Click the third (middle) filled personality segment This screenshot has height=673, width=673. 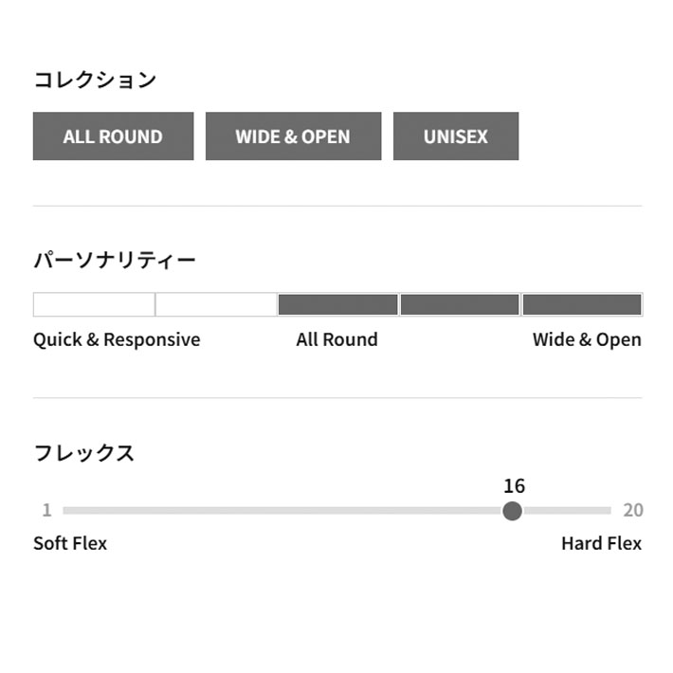(337, 304)
